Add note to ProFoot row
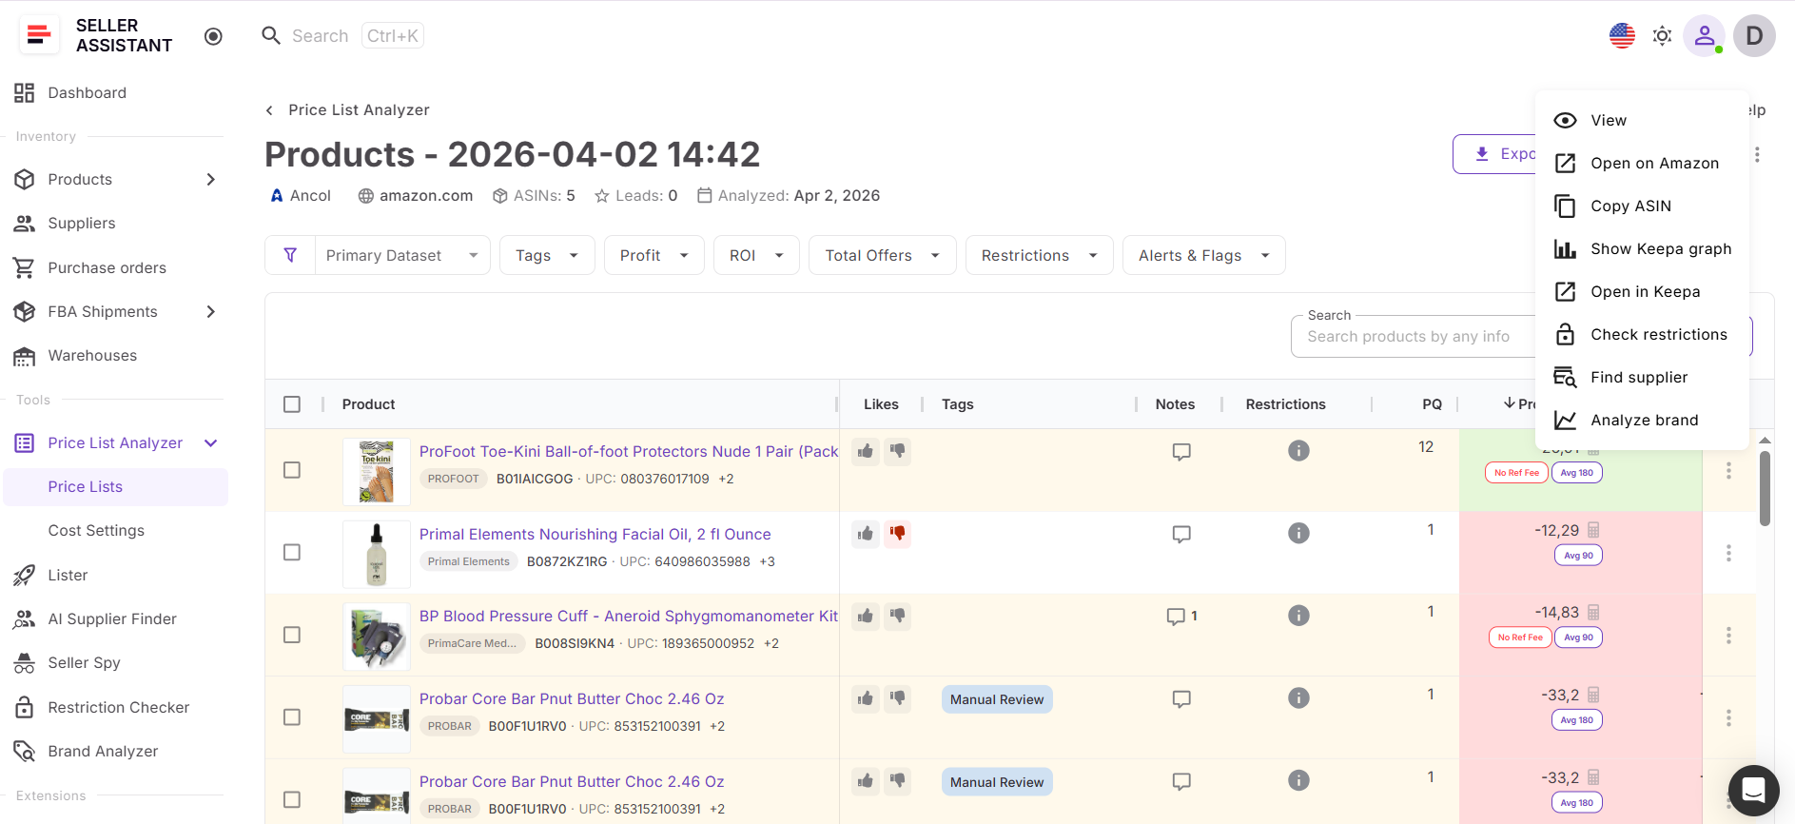This screenshot has height=824, width=1795. point(1181,452)
